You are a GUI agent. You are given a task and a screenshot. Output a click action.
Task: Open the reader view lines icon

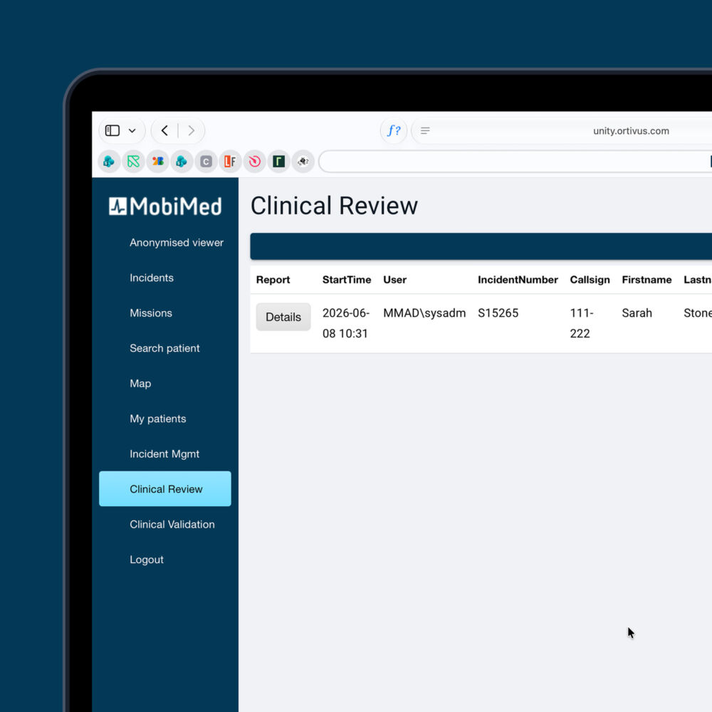(x=425, y=131)
